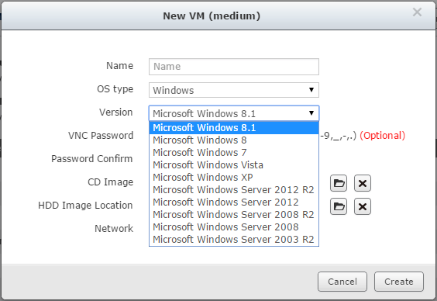
Task: Choose Microsoft Windows XP
Action: [x=234, y=178]
